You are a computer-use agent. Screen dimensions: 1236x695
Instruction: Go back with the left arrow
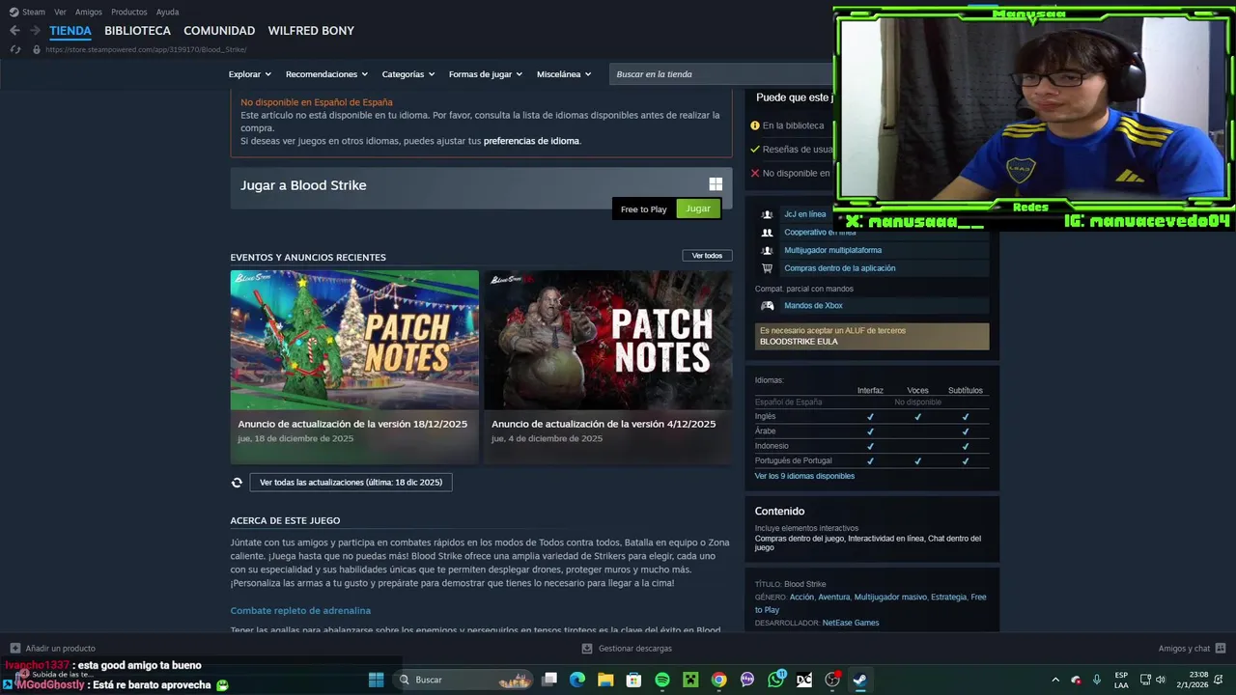point(14,31)
